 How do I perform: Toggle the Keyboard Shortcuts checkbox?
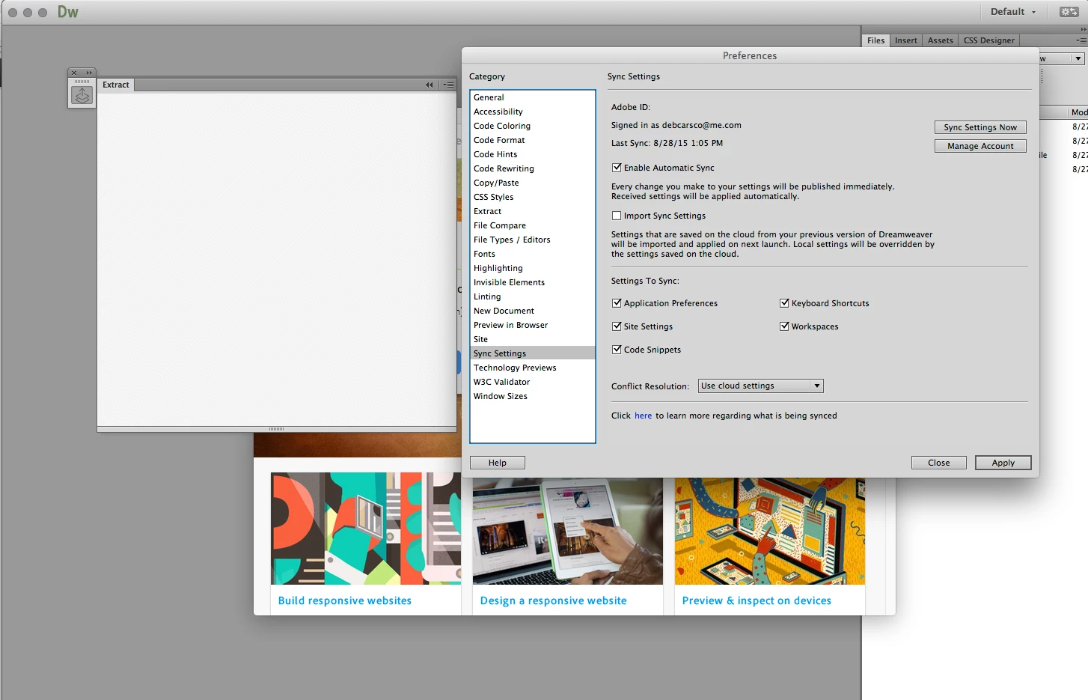coord(784,303)
